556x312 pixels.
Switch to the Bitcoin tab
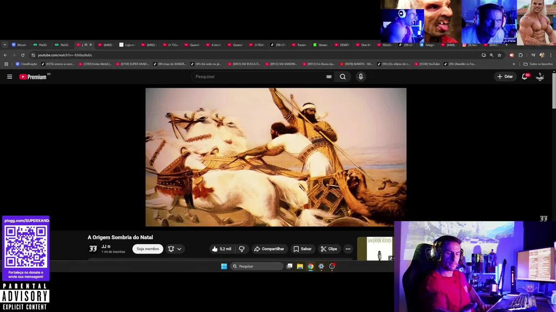click(x=20, y=45)
